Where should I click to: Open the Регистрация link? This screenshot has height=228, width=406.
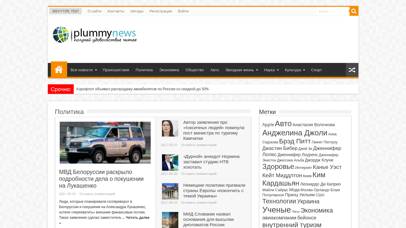161,11
